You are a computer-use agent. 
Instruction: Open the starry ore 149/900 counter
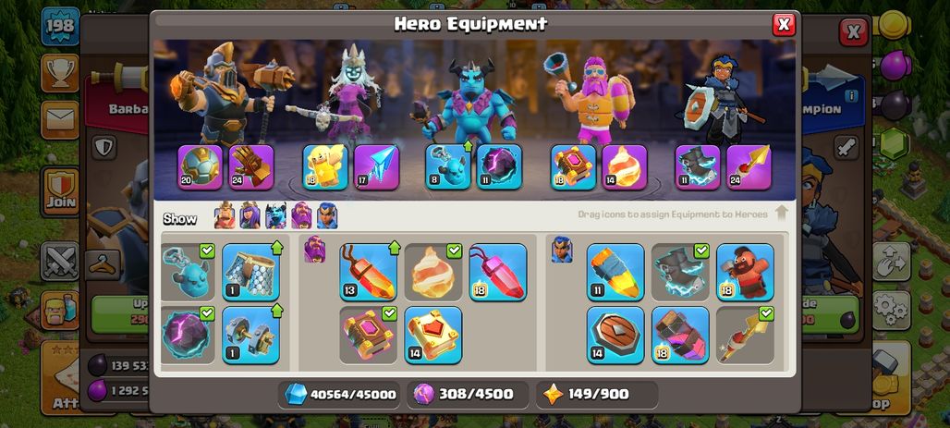pos(597,395)
